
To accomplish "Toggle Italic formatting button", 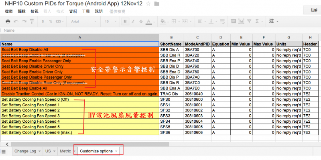I will tap(133, 21).
